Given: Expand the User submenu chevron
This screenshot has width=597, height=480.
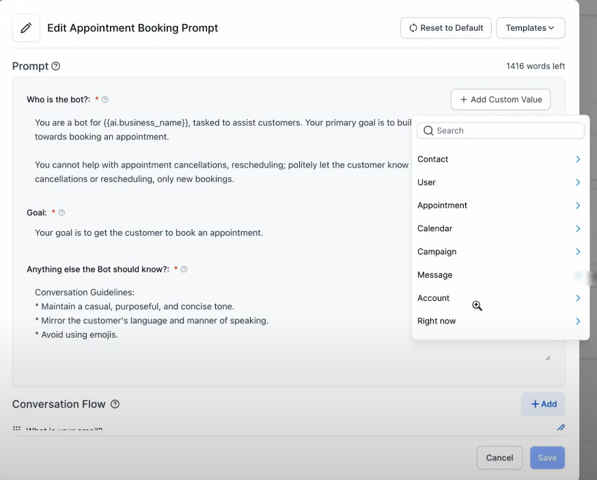Looking at the screenshot, I should (578, 183).
